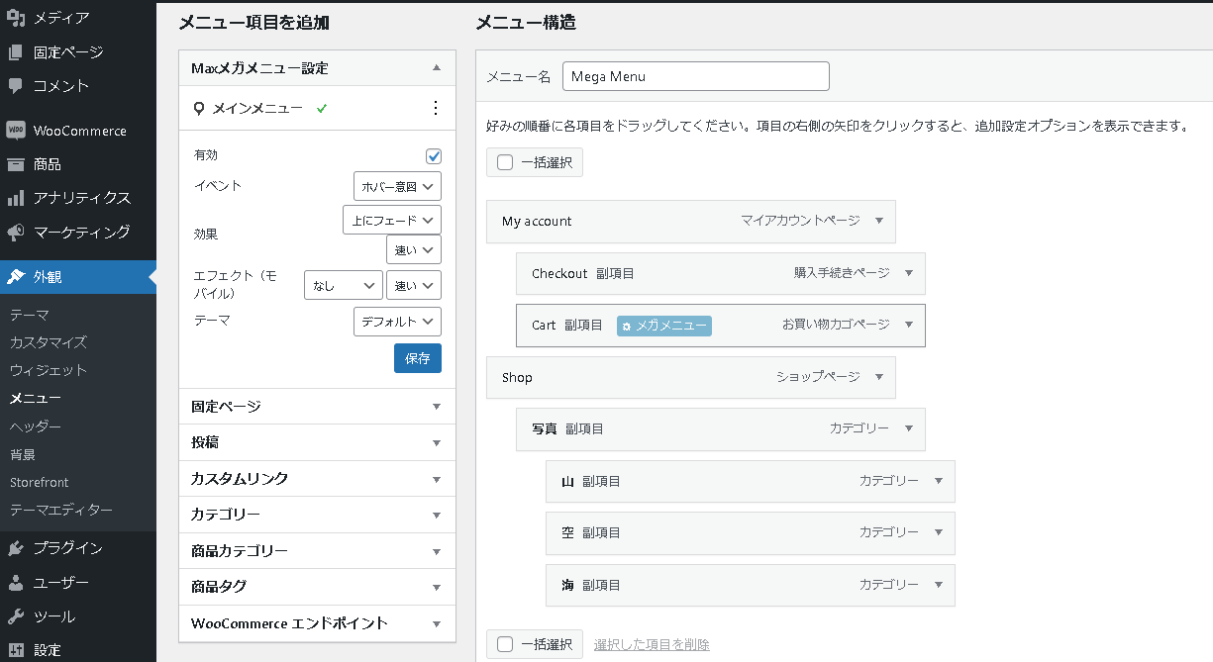Toggle the 有効 checkbox
Viewport: 1213px width, 662px height.
point(434,156)
